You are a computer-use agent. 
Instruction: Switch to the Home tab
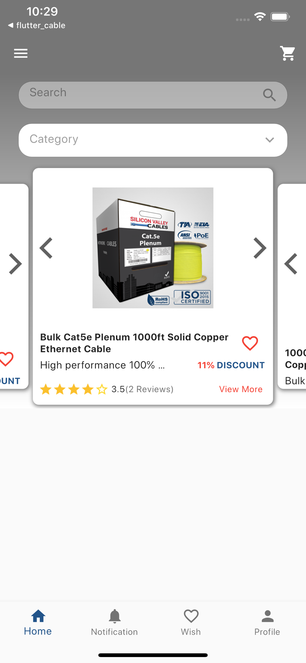[x=38, y=623]
